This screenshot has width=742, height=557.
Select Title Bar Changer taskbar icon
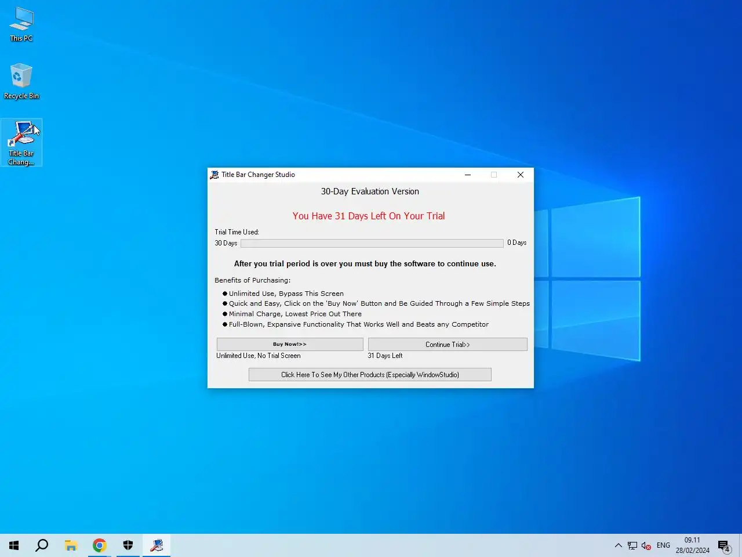(157, 545)
